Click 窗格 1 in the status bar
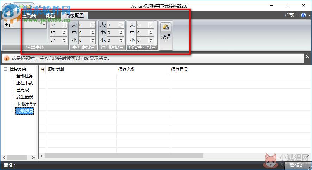Image resolution: width=312 pixels, height=170 pixels. [10, 165]
